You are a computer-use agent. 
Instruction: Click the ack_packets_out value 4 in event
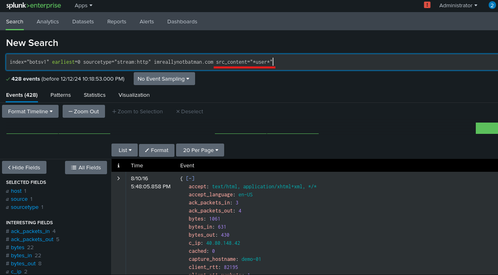(x=240, y=211)
